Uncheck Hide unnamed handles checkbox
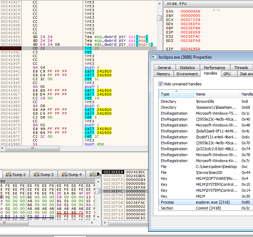This screenshot has width=253, height=237. [x=161, y=84]
